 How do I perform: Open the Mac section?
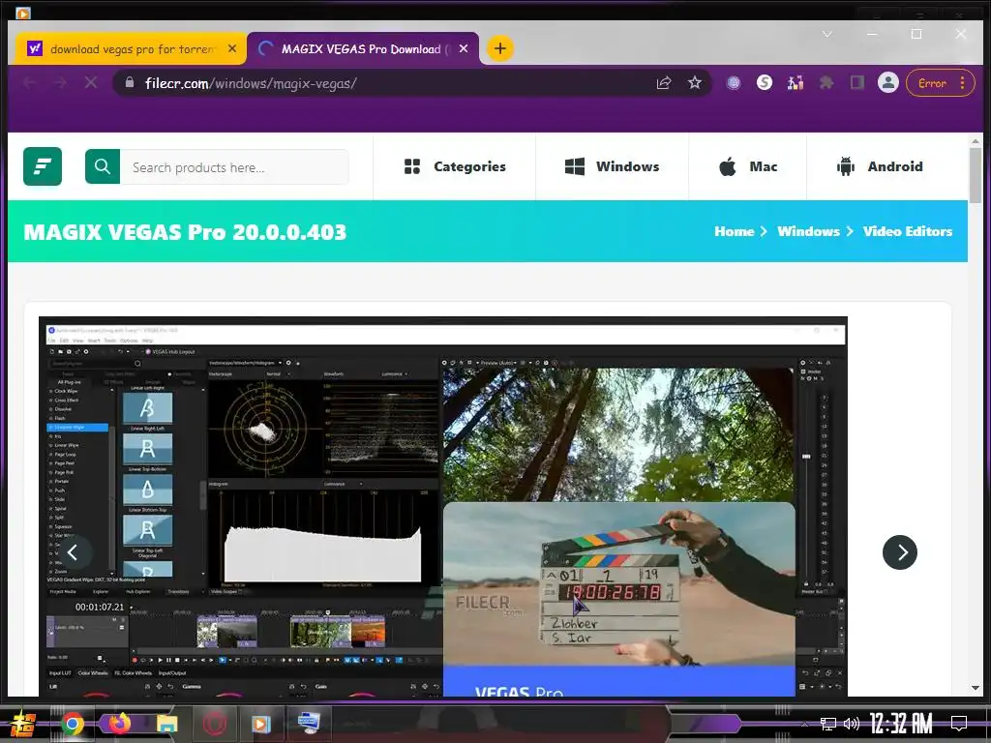pos(748,166)
